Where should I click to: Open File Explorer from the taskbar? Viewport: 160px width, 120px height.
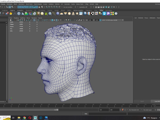tap(19, 118)
